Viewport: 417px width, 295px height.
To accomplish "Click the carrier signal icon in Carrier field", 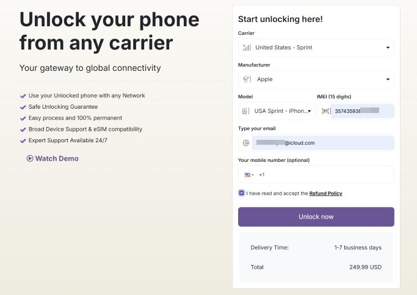I will pyautogui.click(x=247, y=48).
